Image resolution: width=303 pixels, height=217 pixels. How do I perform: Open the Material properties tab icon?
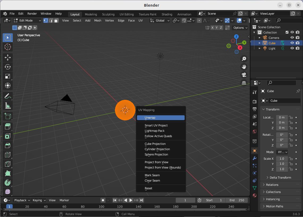click(255, 195)
